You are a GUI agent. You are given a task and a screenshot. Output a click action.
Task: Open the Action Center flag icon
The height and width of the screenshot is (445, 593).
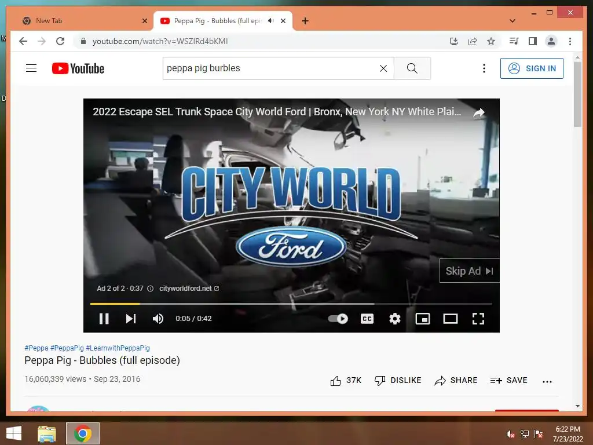point(539,434)
